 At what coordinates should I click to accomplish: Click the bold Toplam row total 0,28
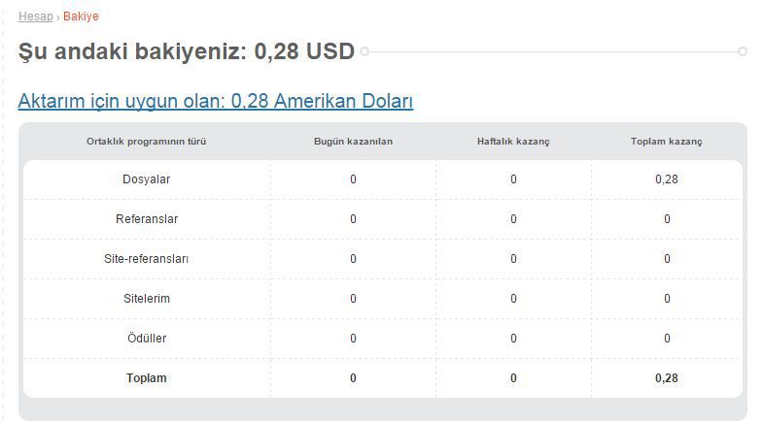(x=667, y=378)
